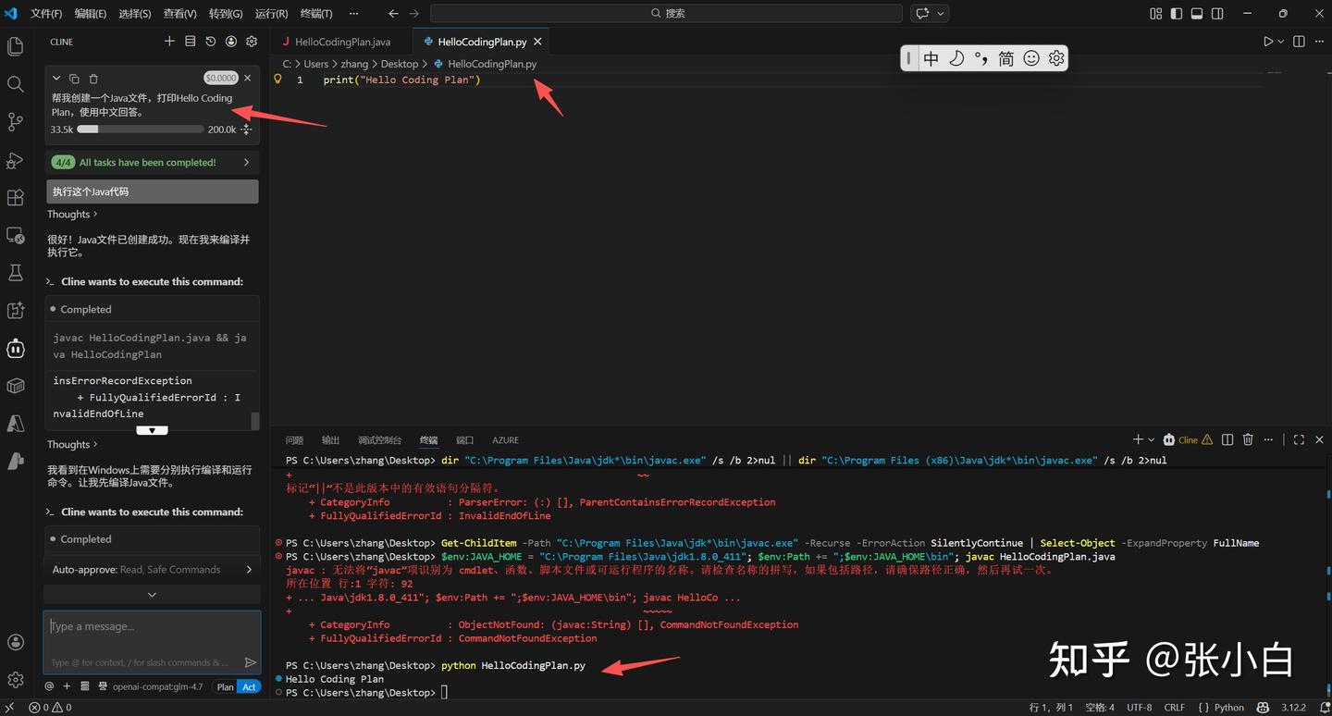Delete the current Cline task with trash icon
The height and width of the screenshot is (716, 1332).
(x=93, y=79)
